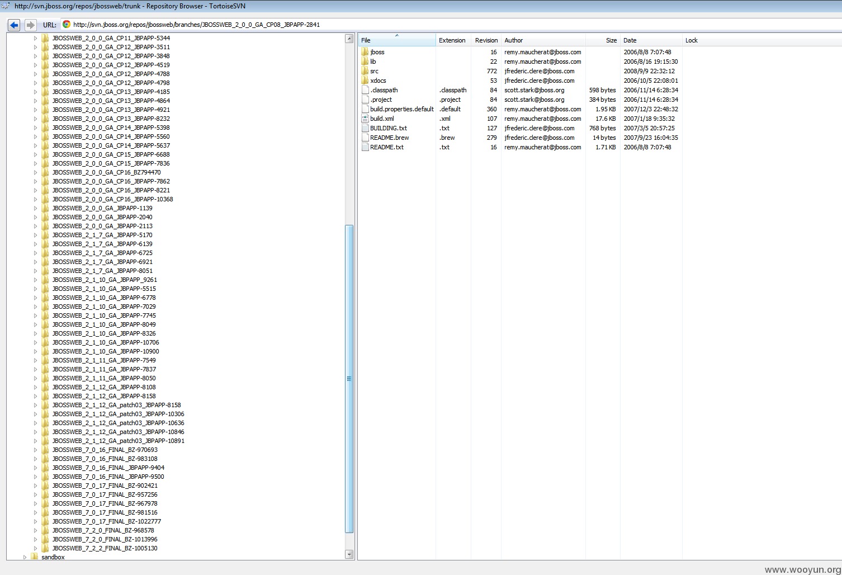The width and height of the screenshot is (842, 575).
Task: Click the sandbox folder icon
Action: (34, 557)
